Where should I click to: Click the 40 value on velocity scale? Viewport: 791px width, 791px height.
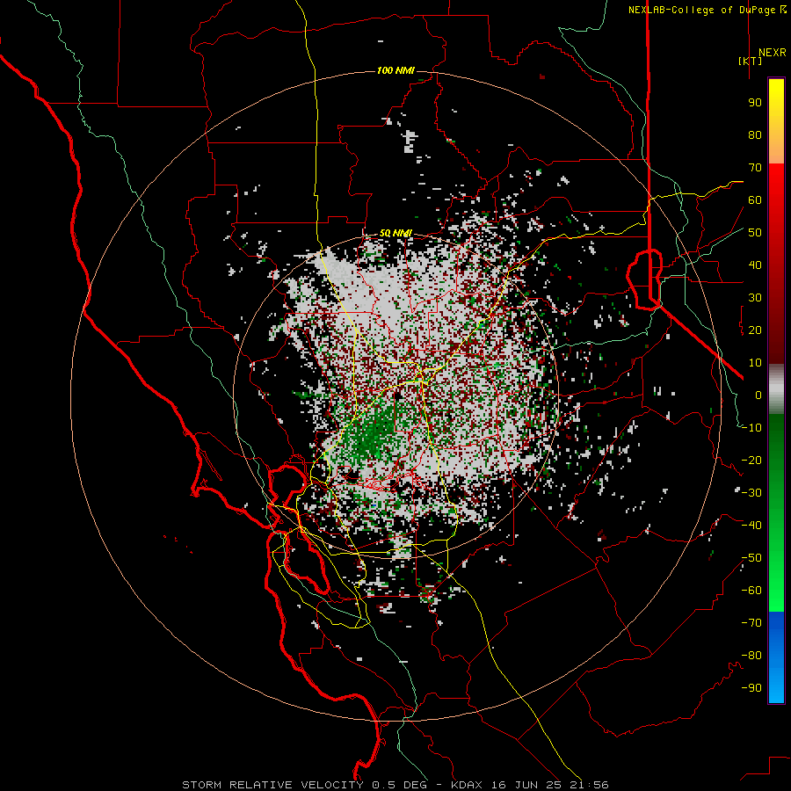click(755, 265)
